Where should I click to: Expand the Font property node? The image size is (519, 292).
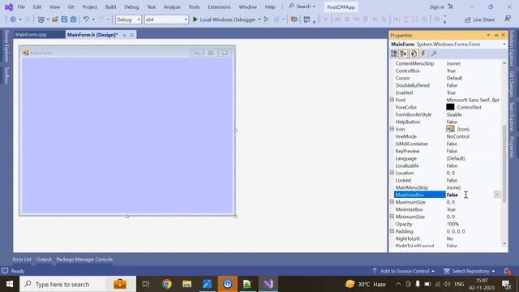coord(392,100)
